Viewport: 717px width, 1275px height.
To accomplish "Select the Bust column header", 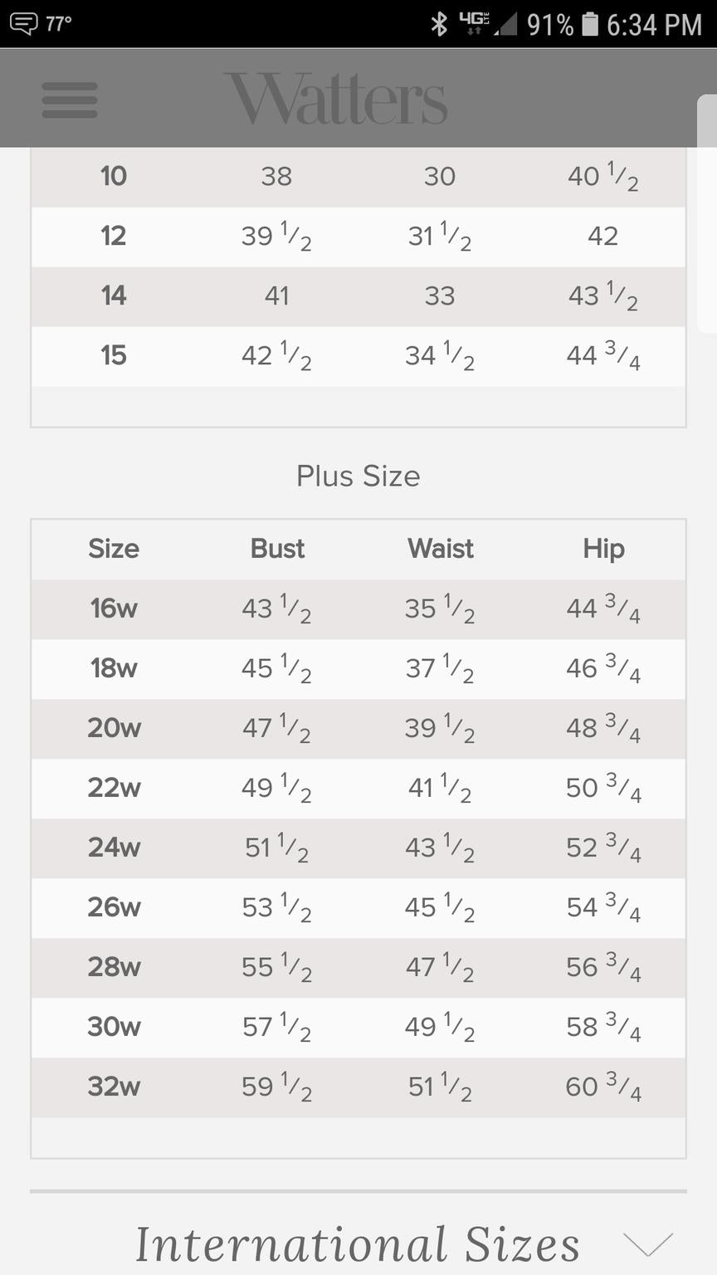I will (277, 549).
